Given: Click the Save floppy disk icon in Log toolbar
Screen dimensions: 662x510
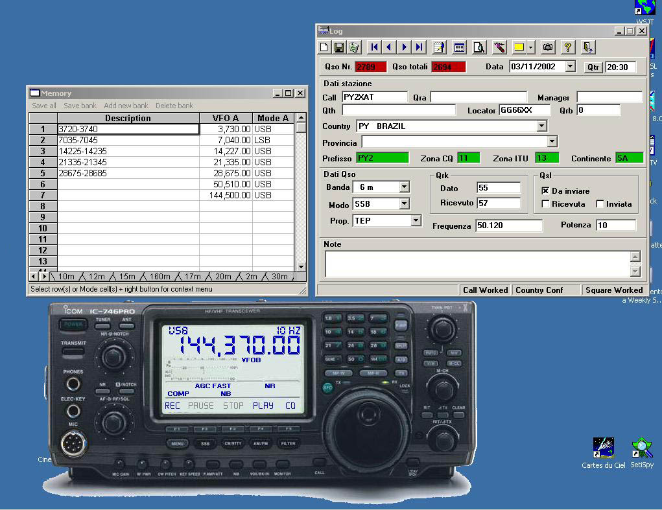Looking at the screenshot, I should [338, 47].
